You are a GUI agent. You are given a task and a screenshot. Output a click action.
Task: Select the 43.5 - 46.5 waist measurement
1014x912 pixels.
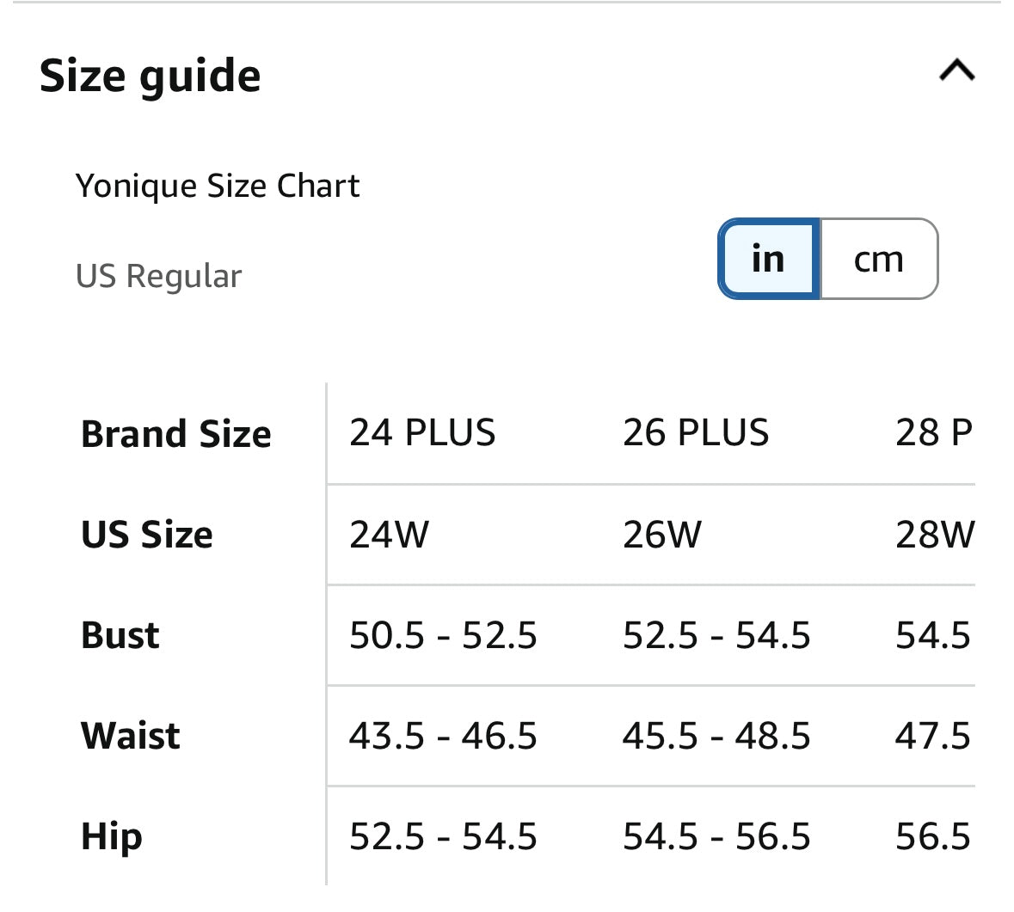[444, 736]
